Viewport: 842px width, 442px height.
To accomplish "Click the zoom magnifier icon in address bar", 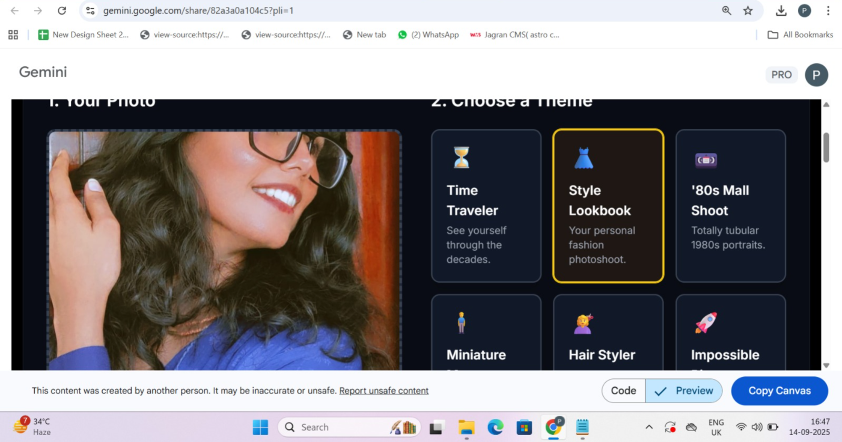I will [x=726, y=11].
